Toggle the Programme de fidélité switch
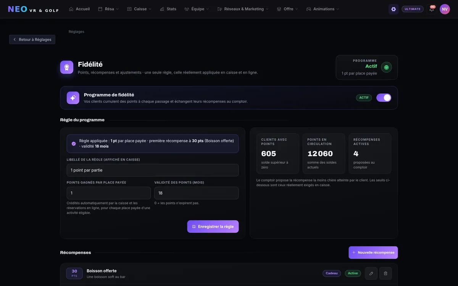This screenshot has width=458, height=286. click(x=384, y=98)
